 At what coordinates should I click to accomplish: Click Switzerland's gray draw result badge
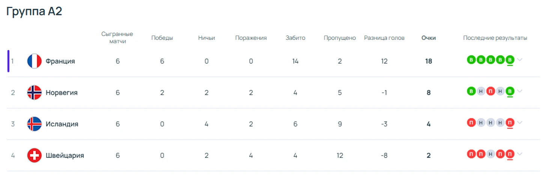(x=490, y=154)
